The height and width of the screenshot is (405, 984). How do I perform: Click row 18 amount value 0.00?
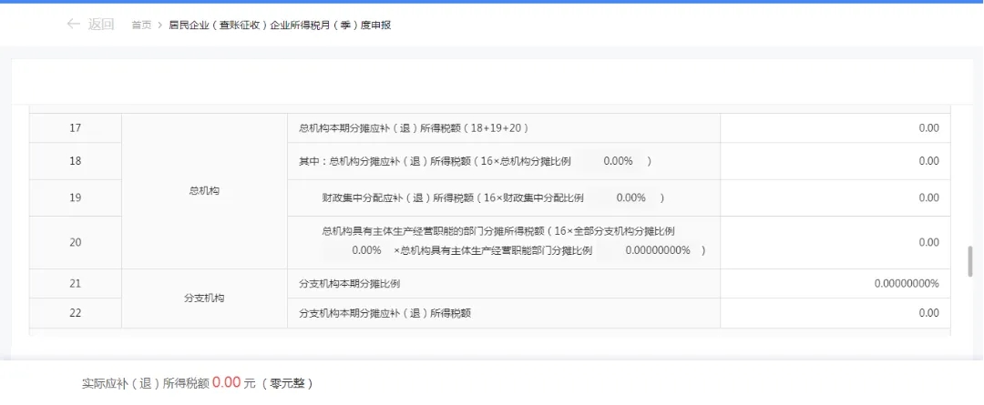click(928, 161)
